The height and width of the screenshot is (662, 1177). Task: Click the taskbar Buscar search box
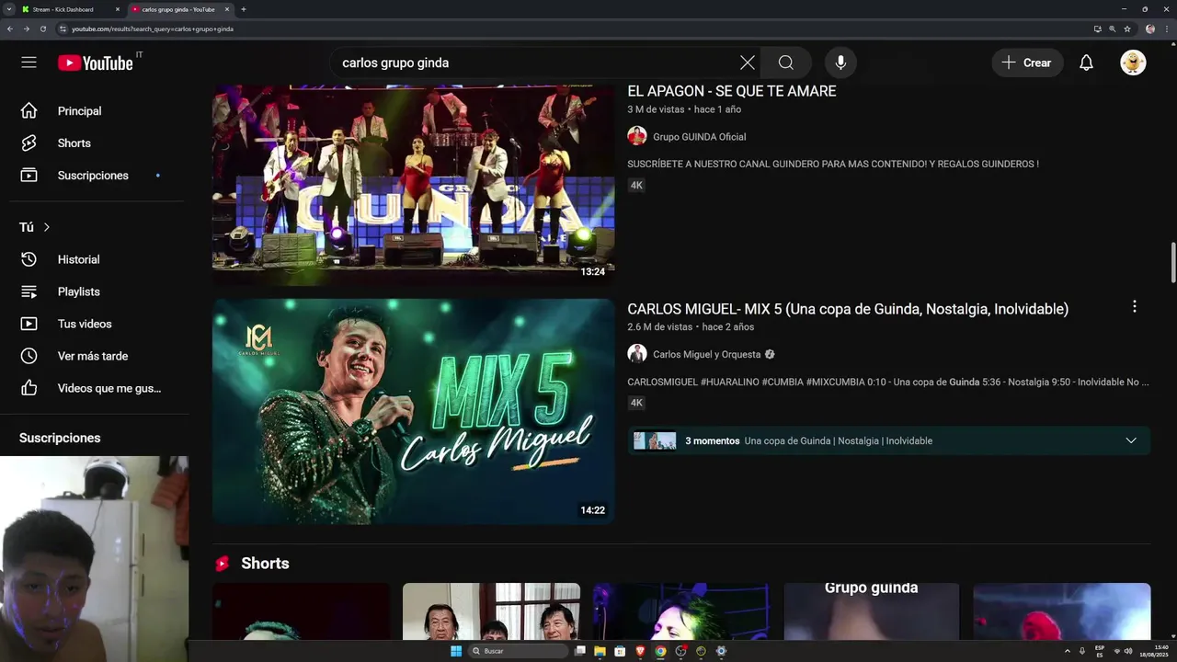519,651
